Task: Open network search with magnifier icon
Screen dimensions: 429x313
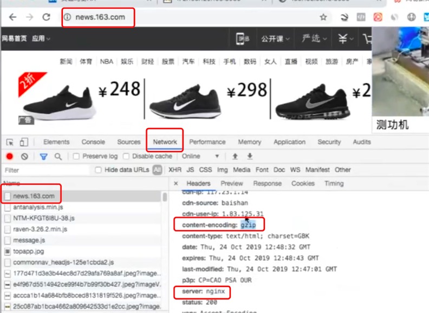Action: (x=58, y=156)
